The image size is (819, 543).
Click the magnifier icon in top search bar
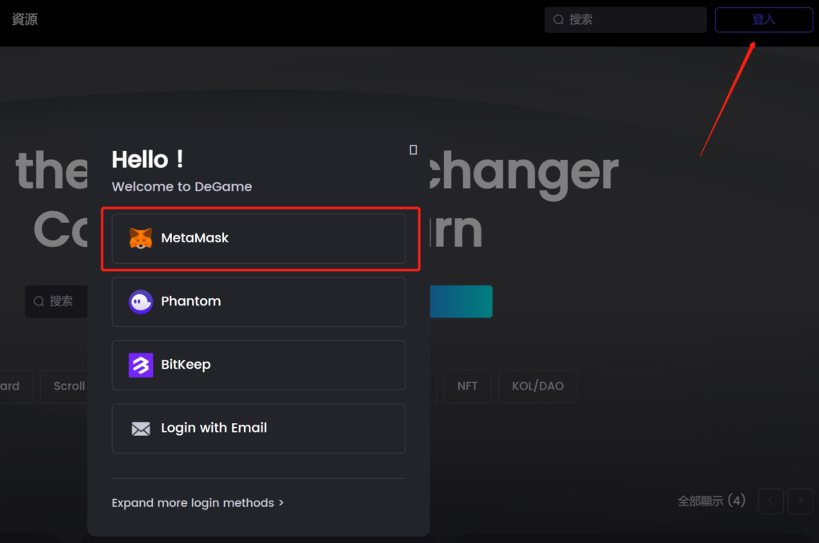point(558,20)
